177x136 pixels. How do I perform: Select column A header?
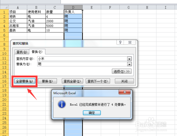click(18, 7)
